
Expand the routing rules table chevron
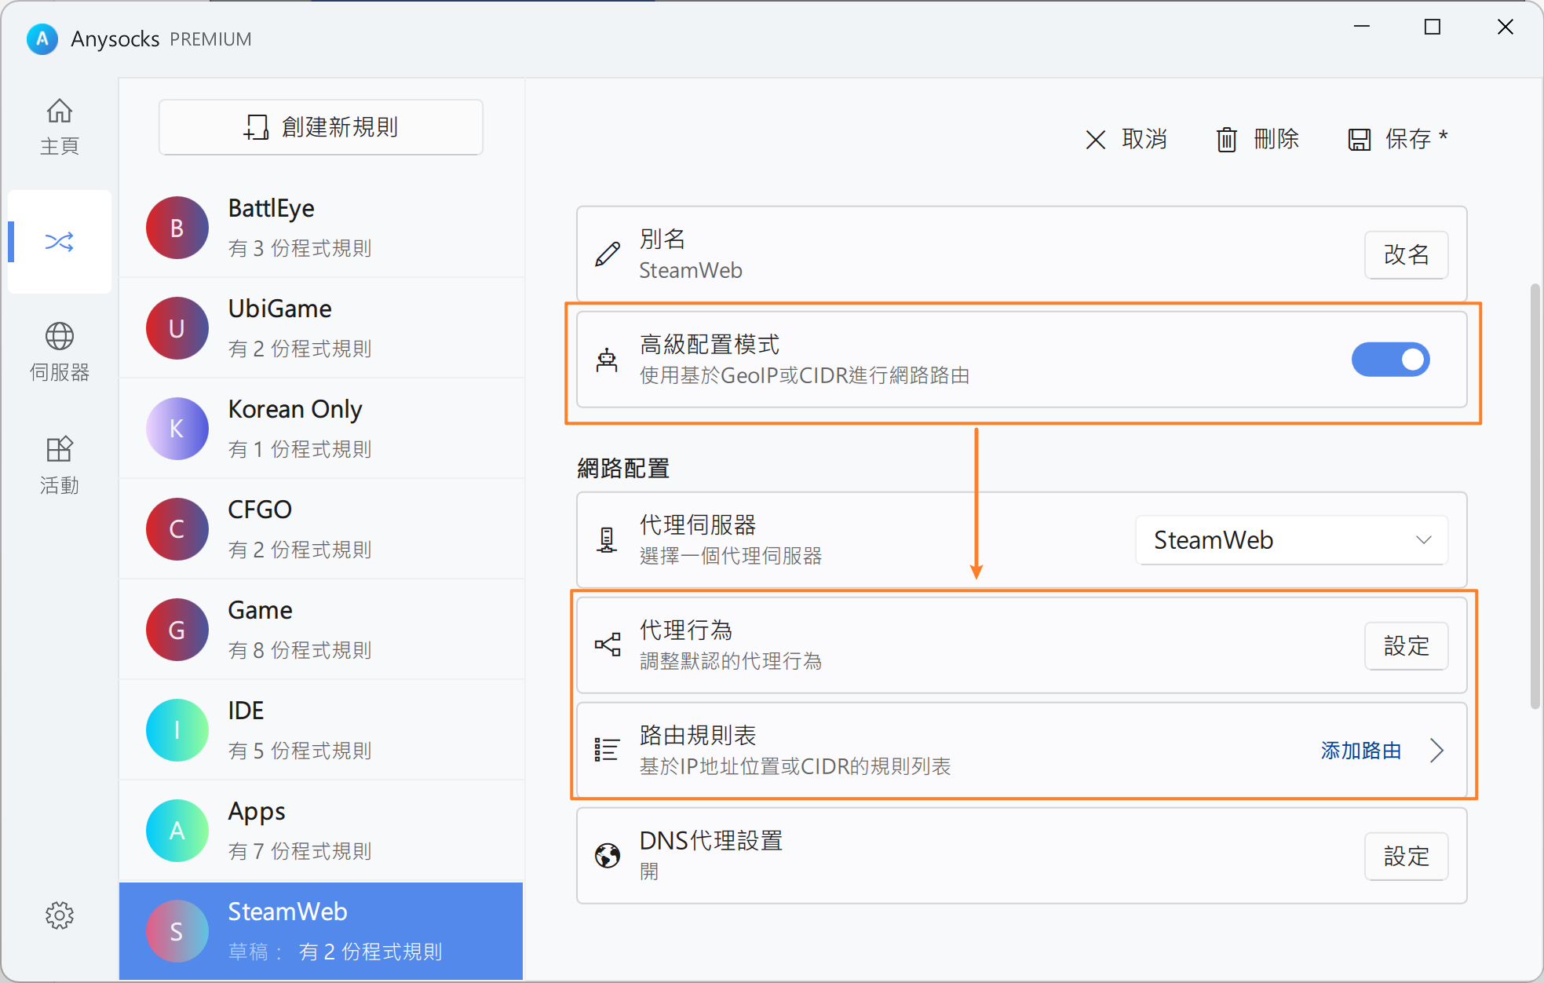click(1436, 751)
